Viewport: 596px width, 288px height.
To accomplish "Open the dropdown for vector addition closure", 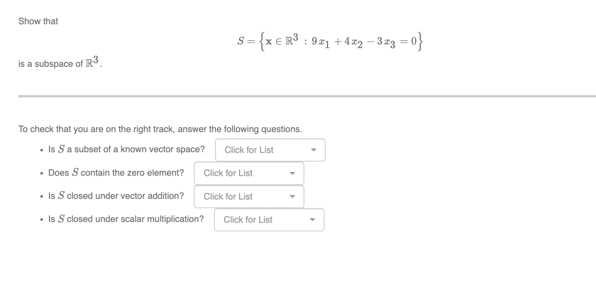I will coord(248,197).
